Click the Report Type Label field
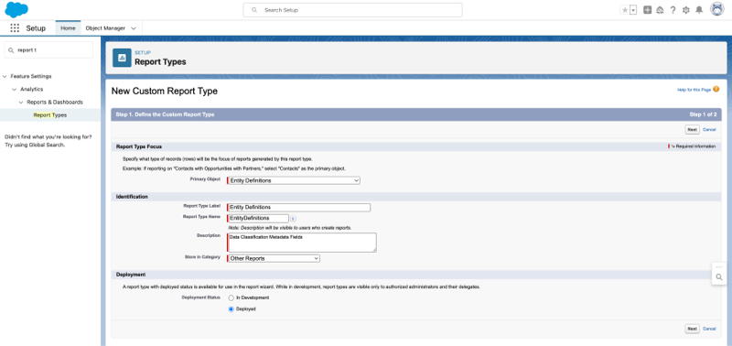Screen dimensions: 732x346 (299, 207)
